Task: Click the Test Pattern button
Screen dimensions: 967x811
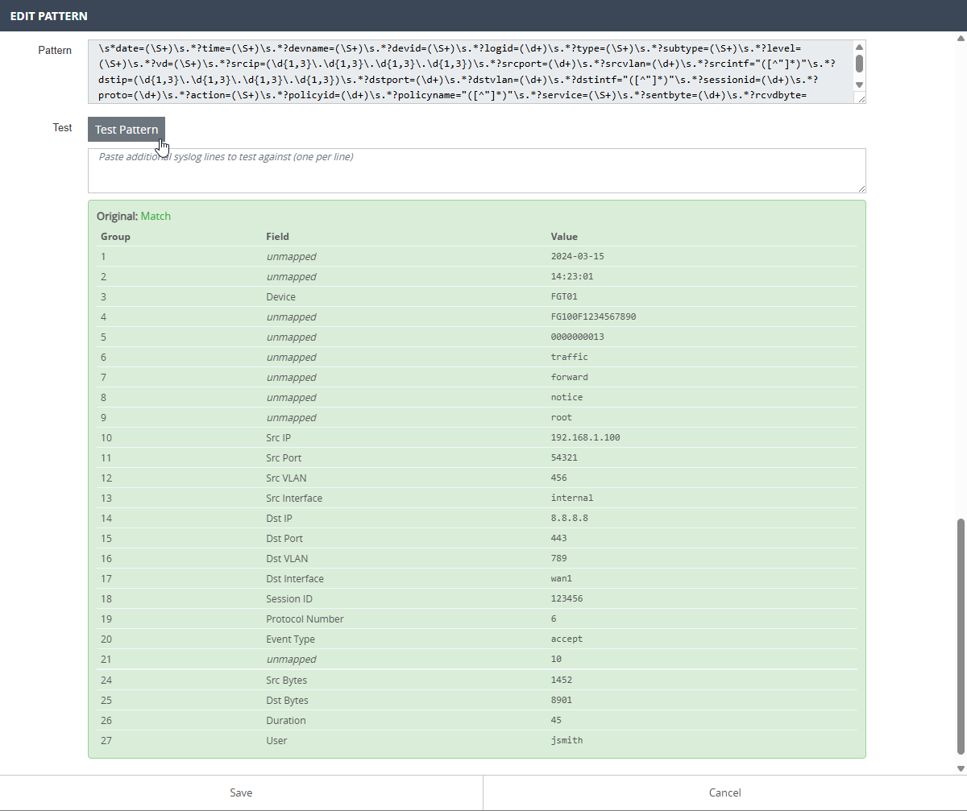Action: coord(127,130)
